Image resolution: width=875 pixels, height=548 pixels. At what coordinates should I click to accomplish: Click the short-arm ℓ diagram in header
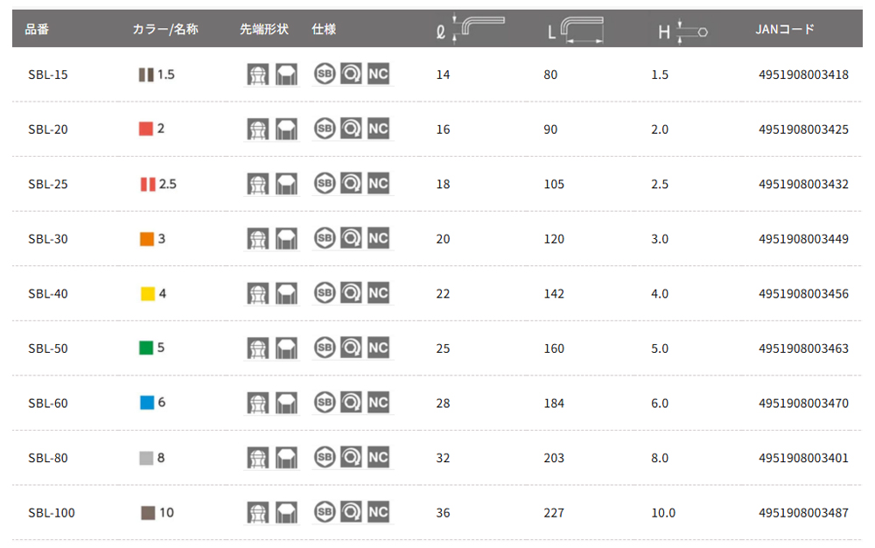pos(471,29)
